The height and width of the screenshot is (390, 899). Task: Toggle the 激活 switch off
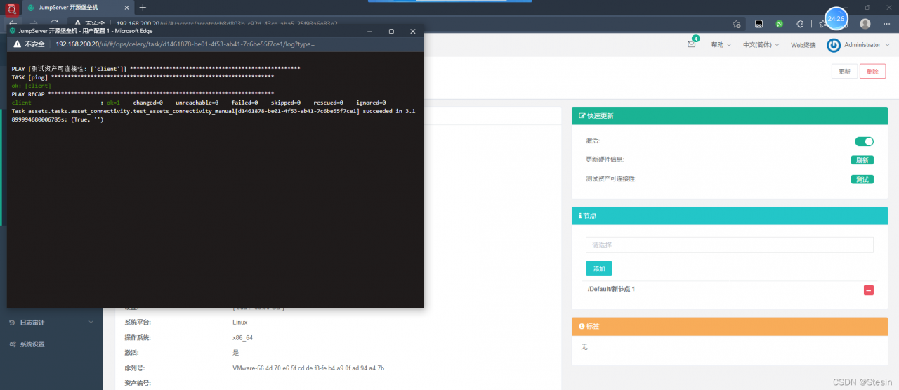[863, 141]
